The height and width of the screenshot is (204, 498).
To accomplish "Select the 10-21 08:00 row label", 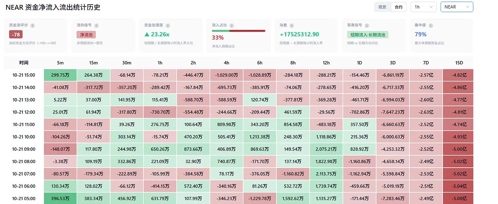I will [24, 161].
